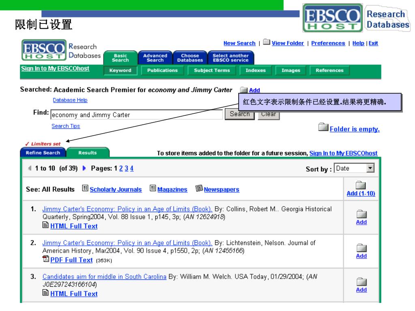
Task: Click Select another EBSCO service tab
Action: point(231,58)
